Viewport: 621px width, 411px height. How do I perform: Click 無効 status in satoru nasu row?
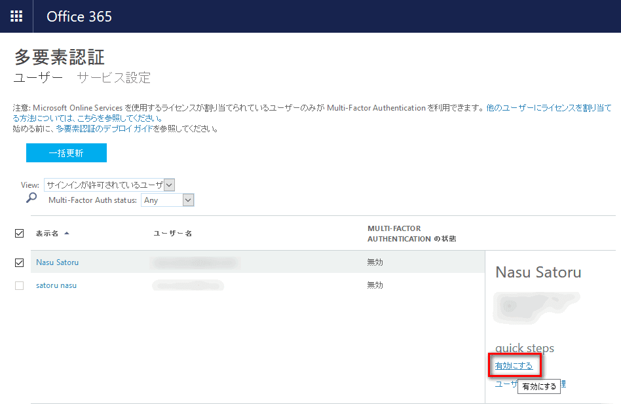[375, 285]
